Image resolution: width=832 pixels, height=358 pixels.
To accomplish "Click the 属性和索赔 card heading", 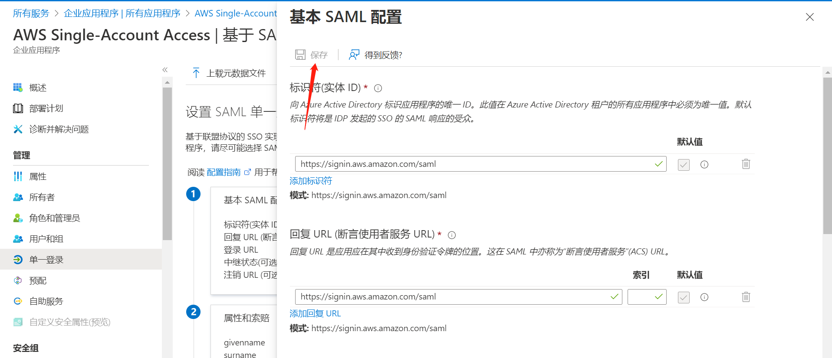I will click(247, 318).
